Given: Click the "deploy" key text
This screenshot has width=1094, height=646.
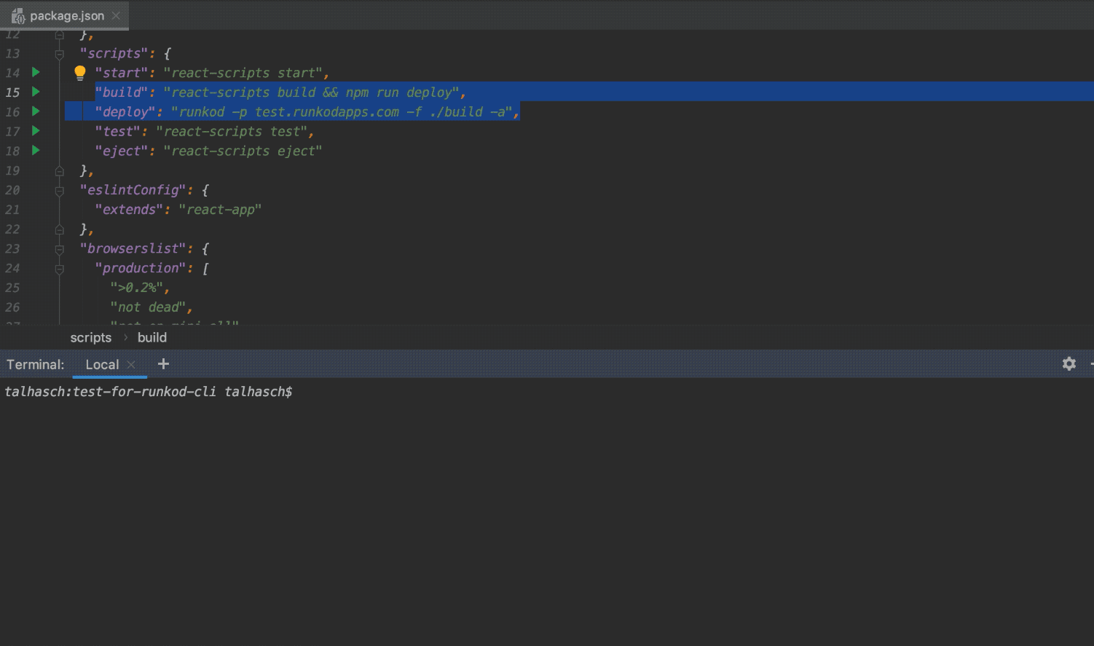Looking at the screenshot, I should click(x=125, y=112).
